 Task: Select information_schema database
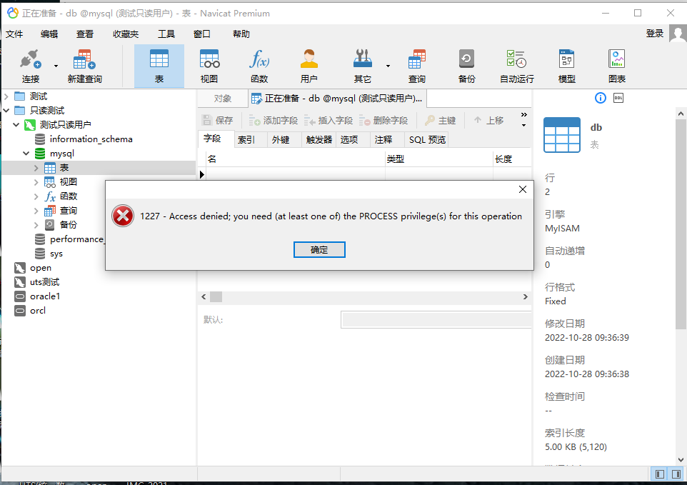tap(91, 139)
